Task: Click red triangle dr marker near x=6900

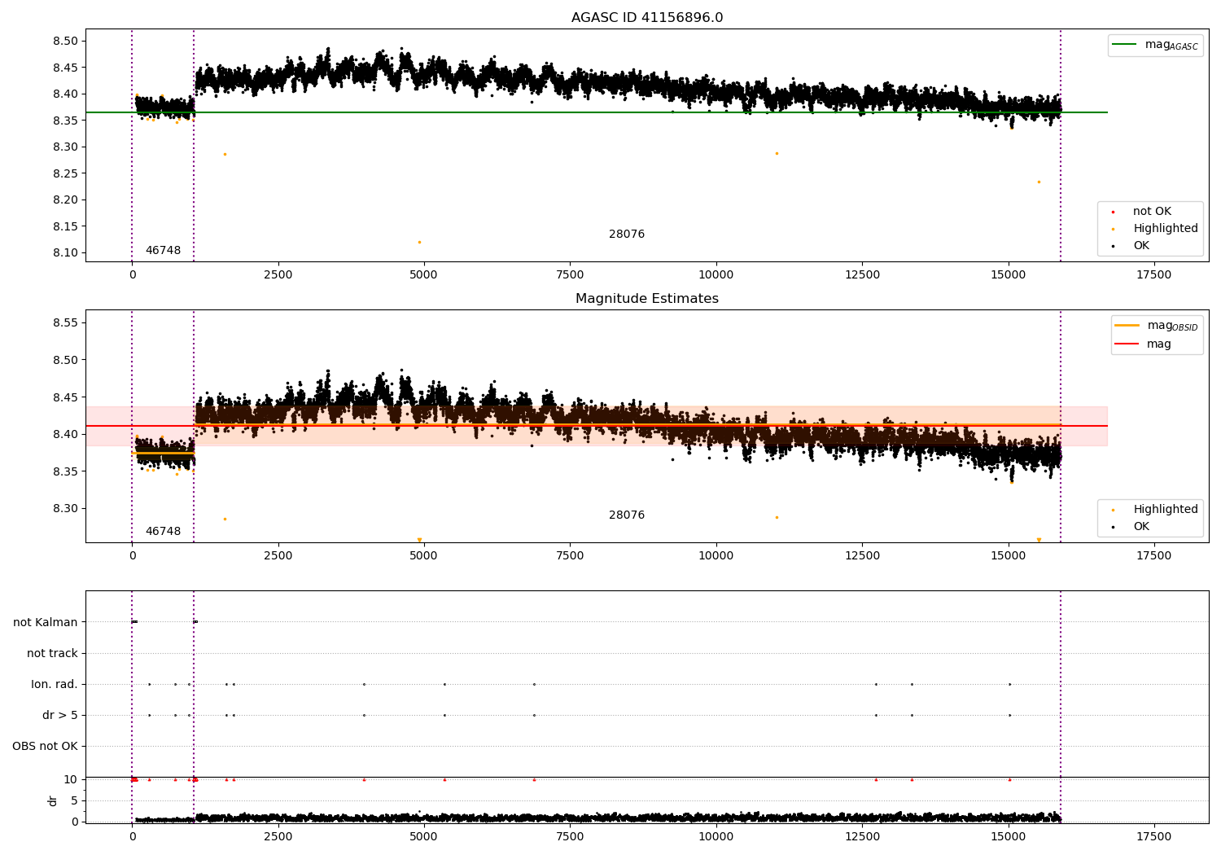Action: (534, 779)
